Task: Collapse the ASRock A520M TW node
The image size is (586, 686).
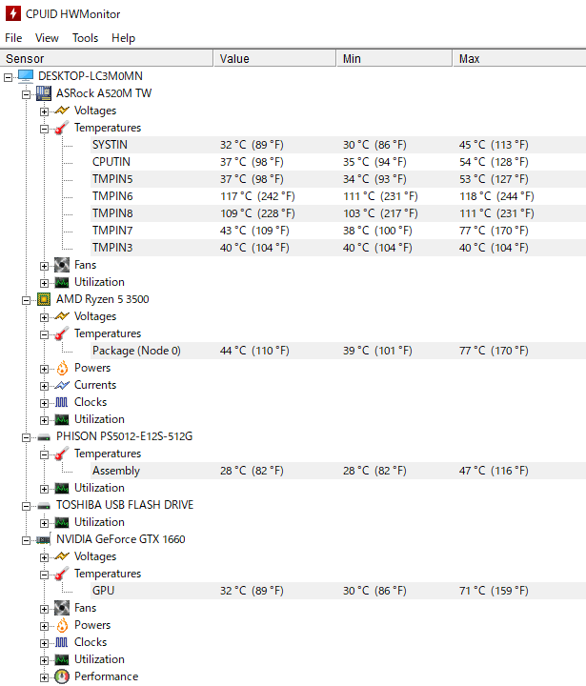Action: [x=27, y=94]
